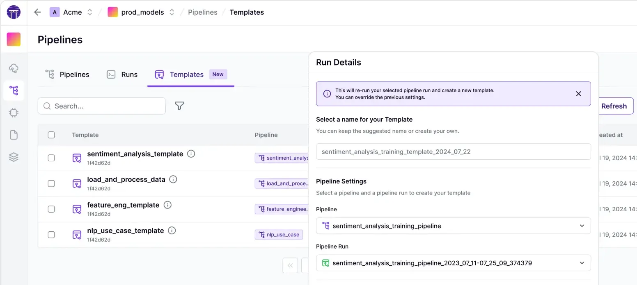Click the template name input field

pyautogui.click(x=453, y=152)
